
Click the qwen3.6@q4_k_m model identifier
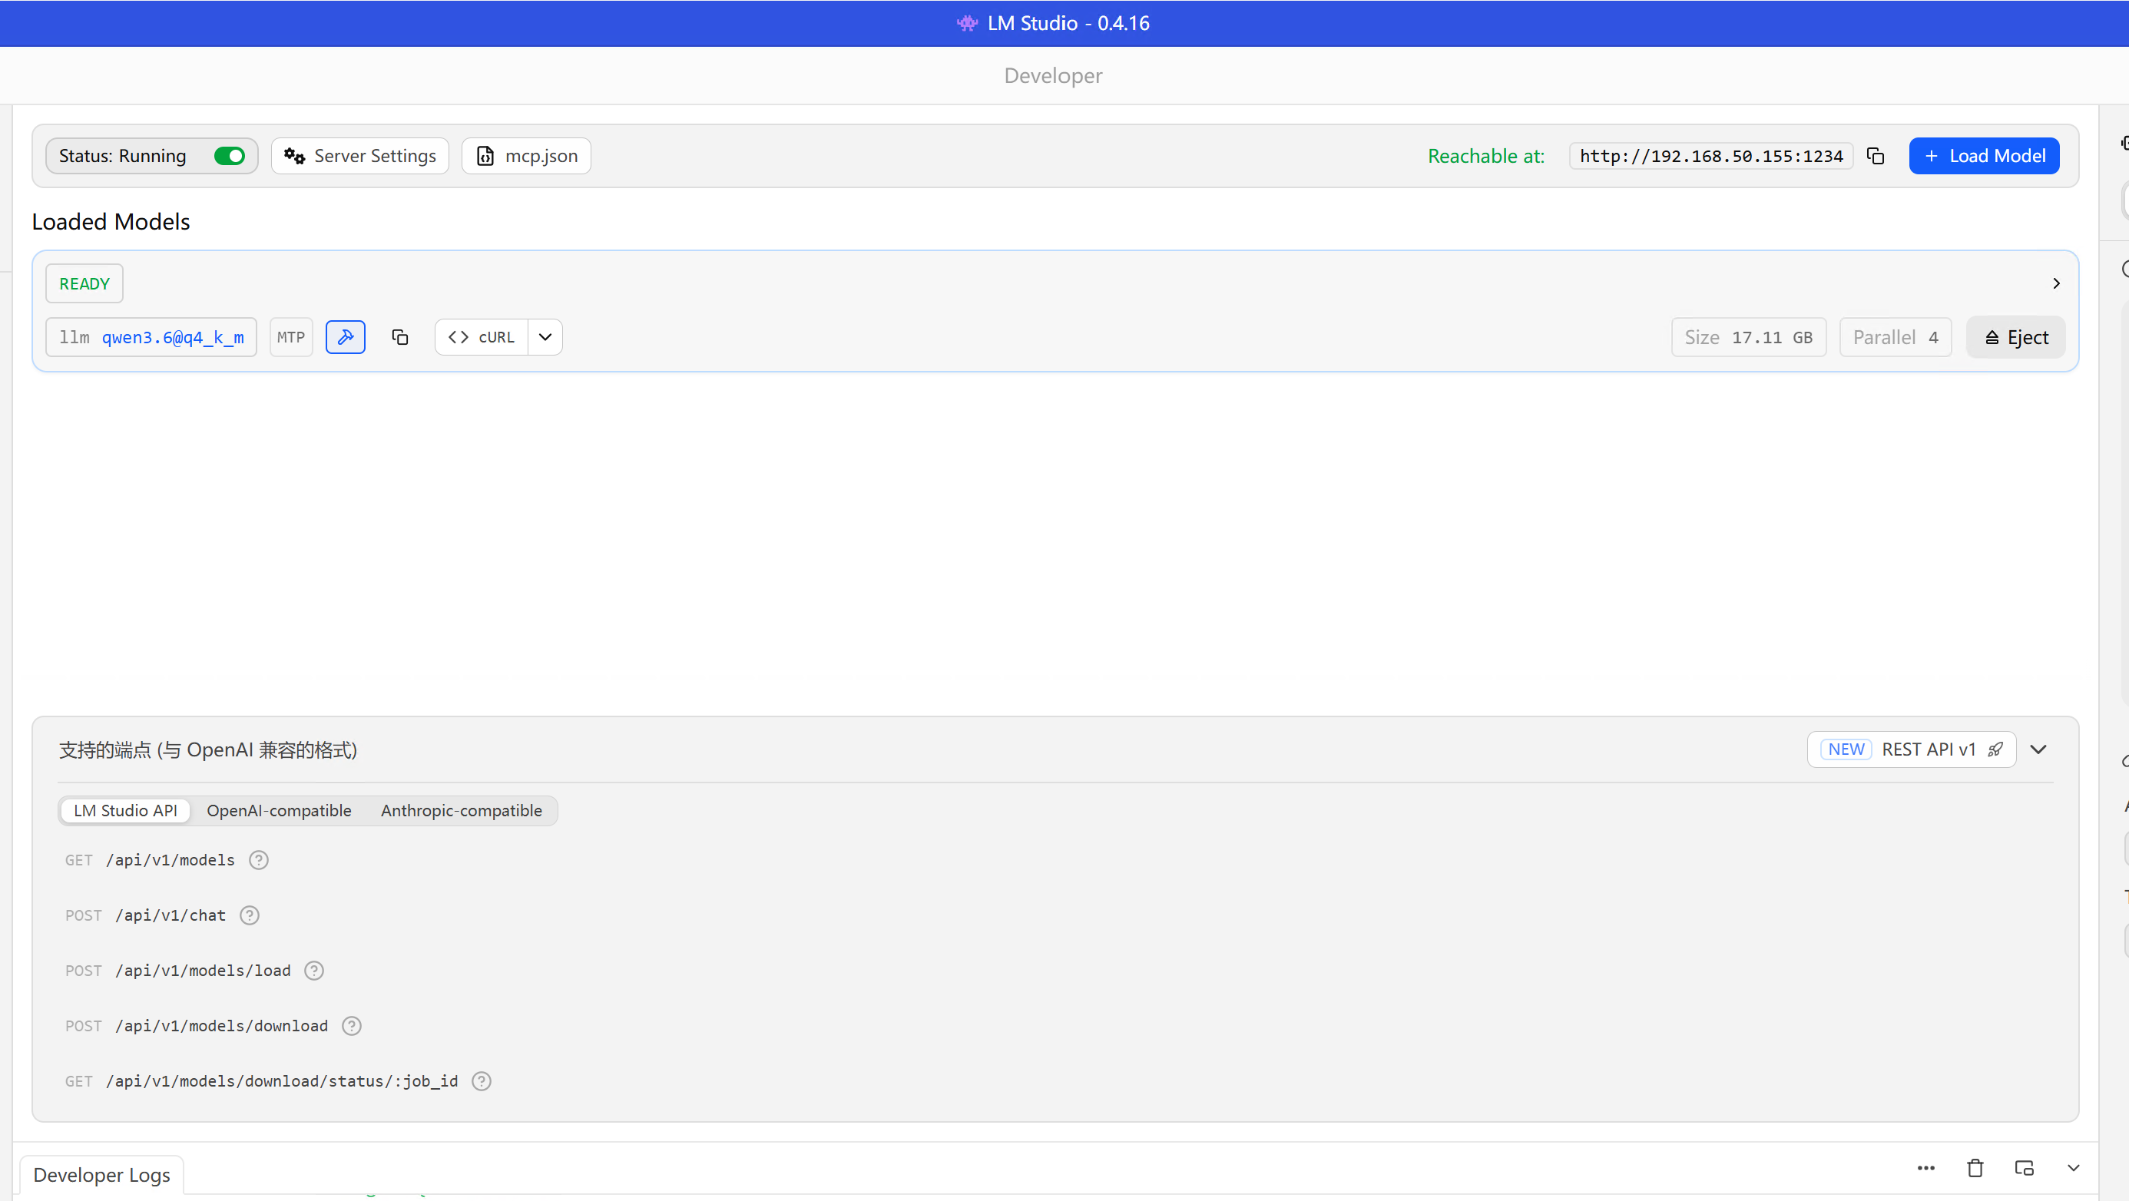point(173,337)
